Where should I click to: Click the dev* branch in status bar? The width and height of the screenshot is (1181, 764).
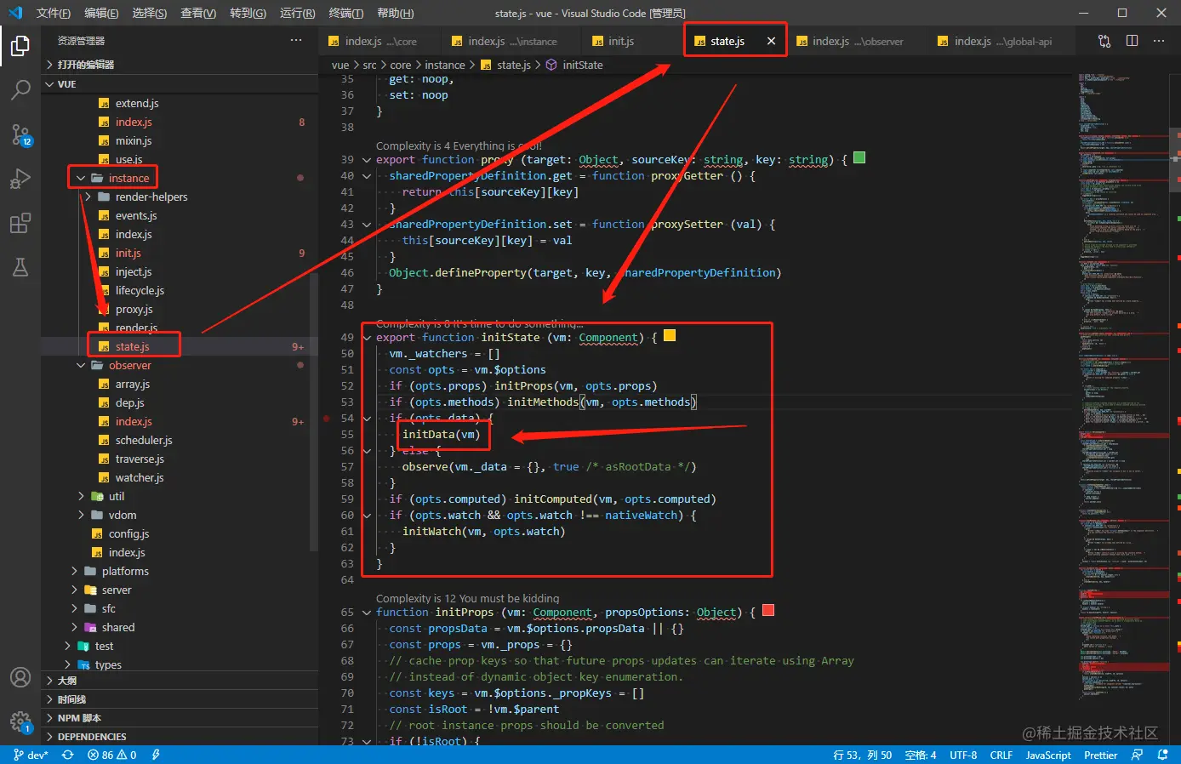click(31, 755)
